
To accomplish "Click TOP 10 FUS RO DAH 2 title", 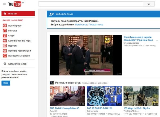I will 99,108.
